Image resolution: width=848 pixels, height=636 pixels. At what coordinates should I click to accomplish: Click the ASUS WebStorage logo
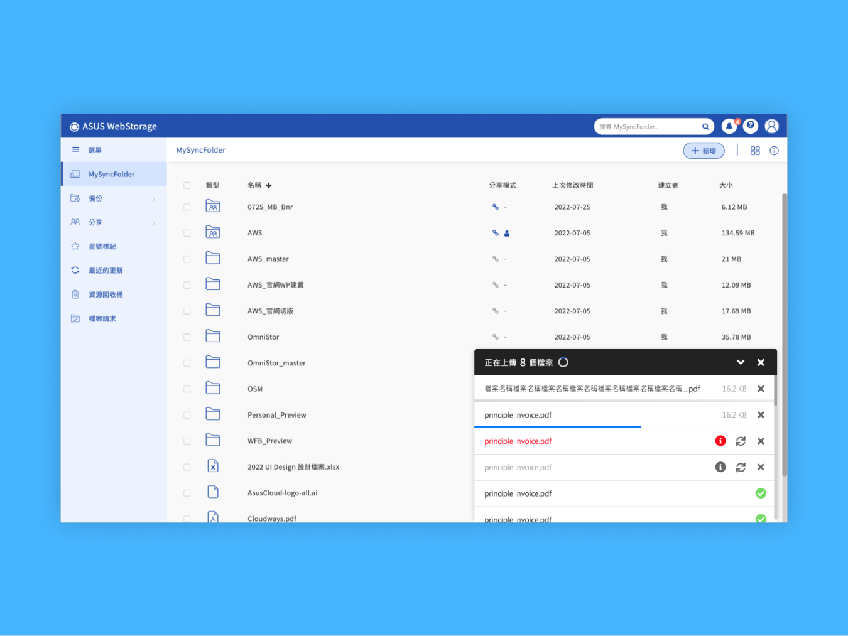pyautogui.click(x=113, y=126)
